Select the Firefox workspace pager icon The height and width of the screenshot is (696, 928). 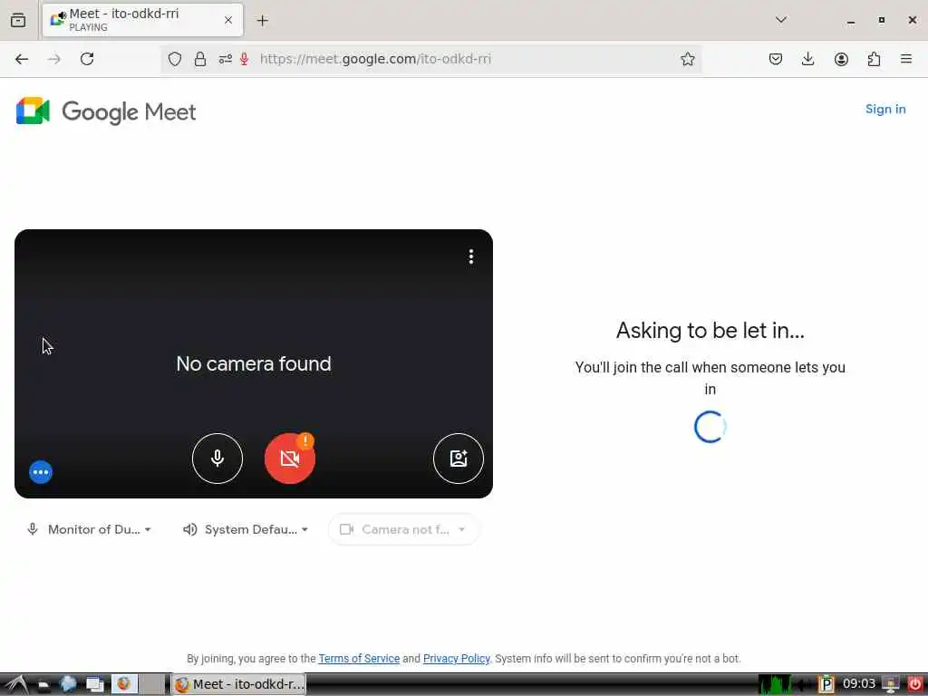coord(124,684)
